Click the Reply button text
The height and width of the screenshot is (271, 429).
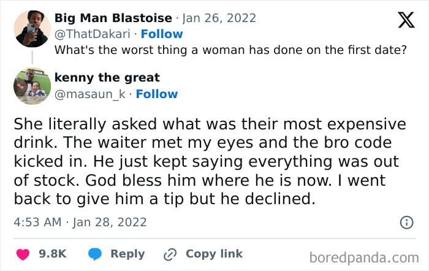(127, 254)
